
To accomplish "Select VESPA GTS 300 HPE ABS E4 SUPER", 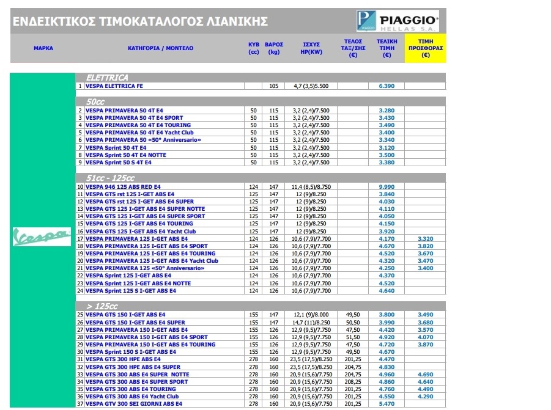I will (133, 367).
